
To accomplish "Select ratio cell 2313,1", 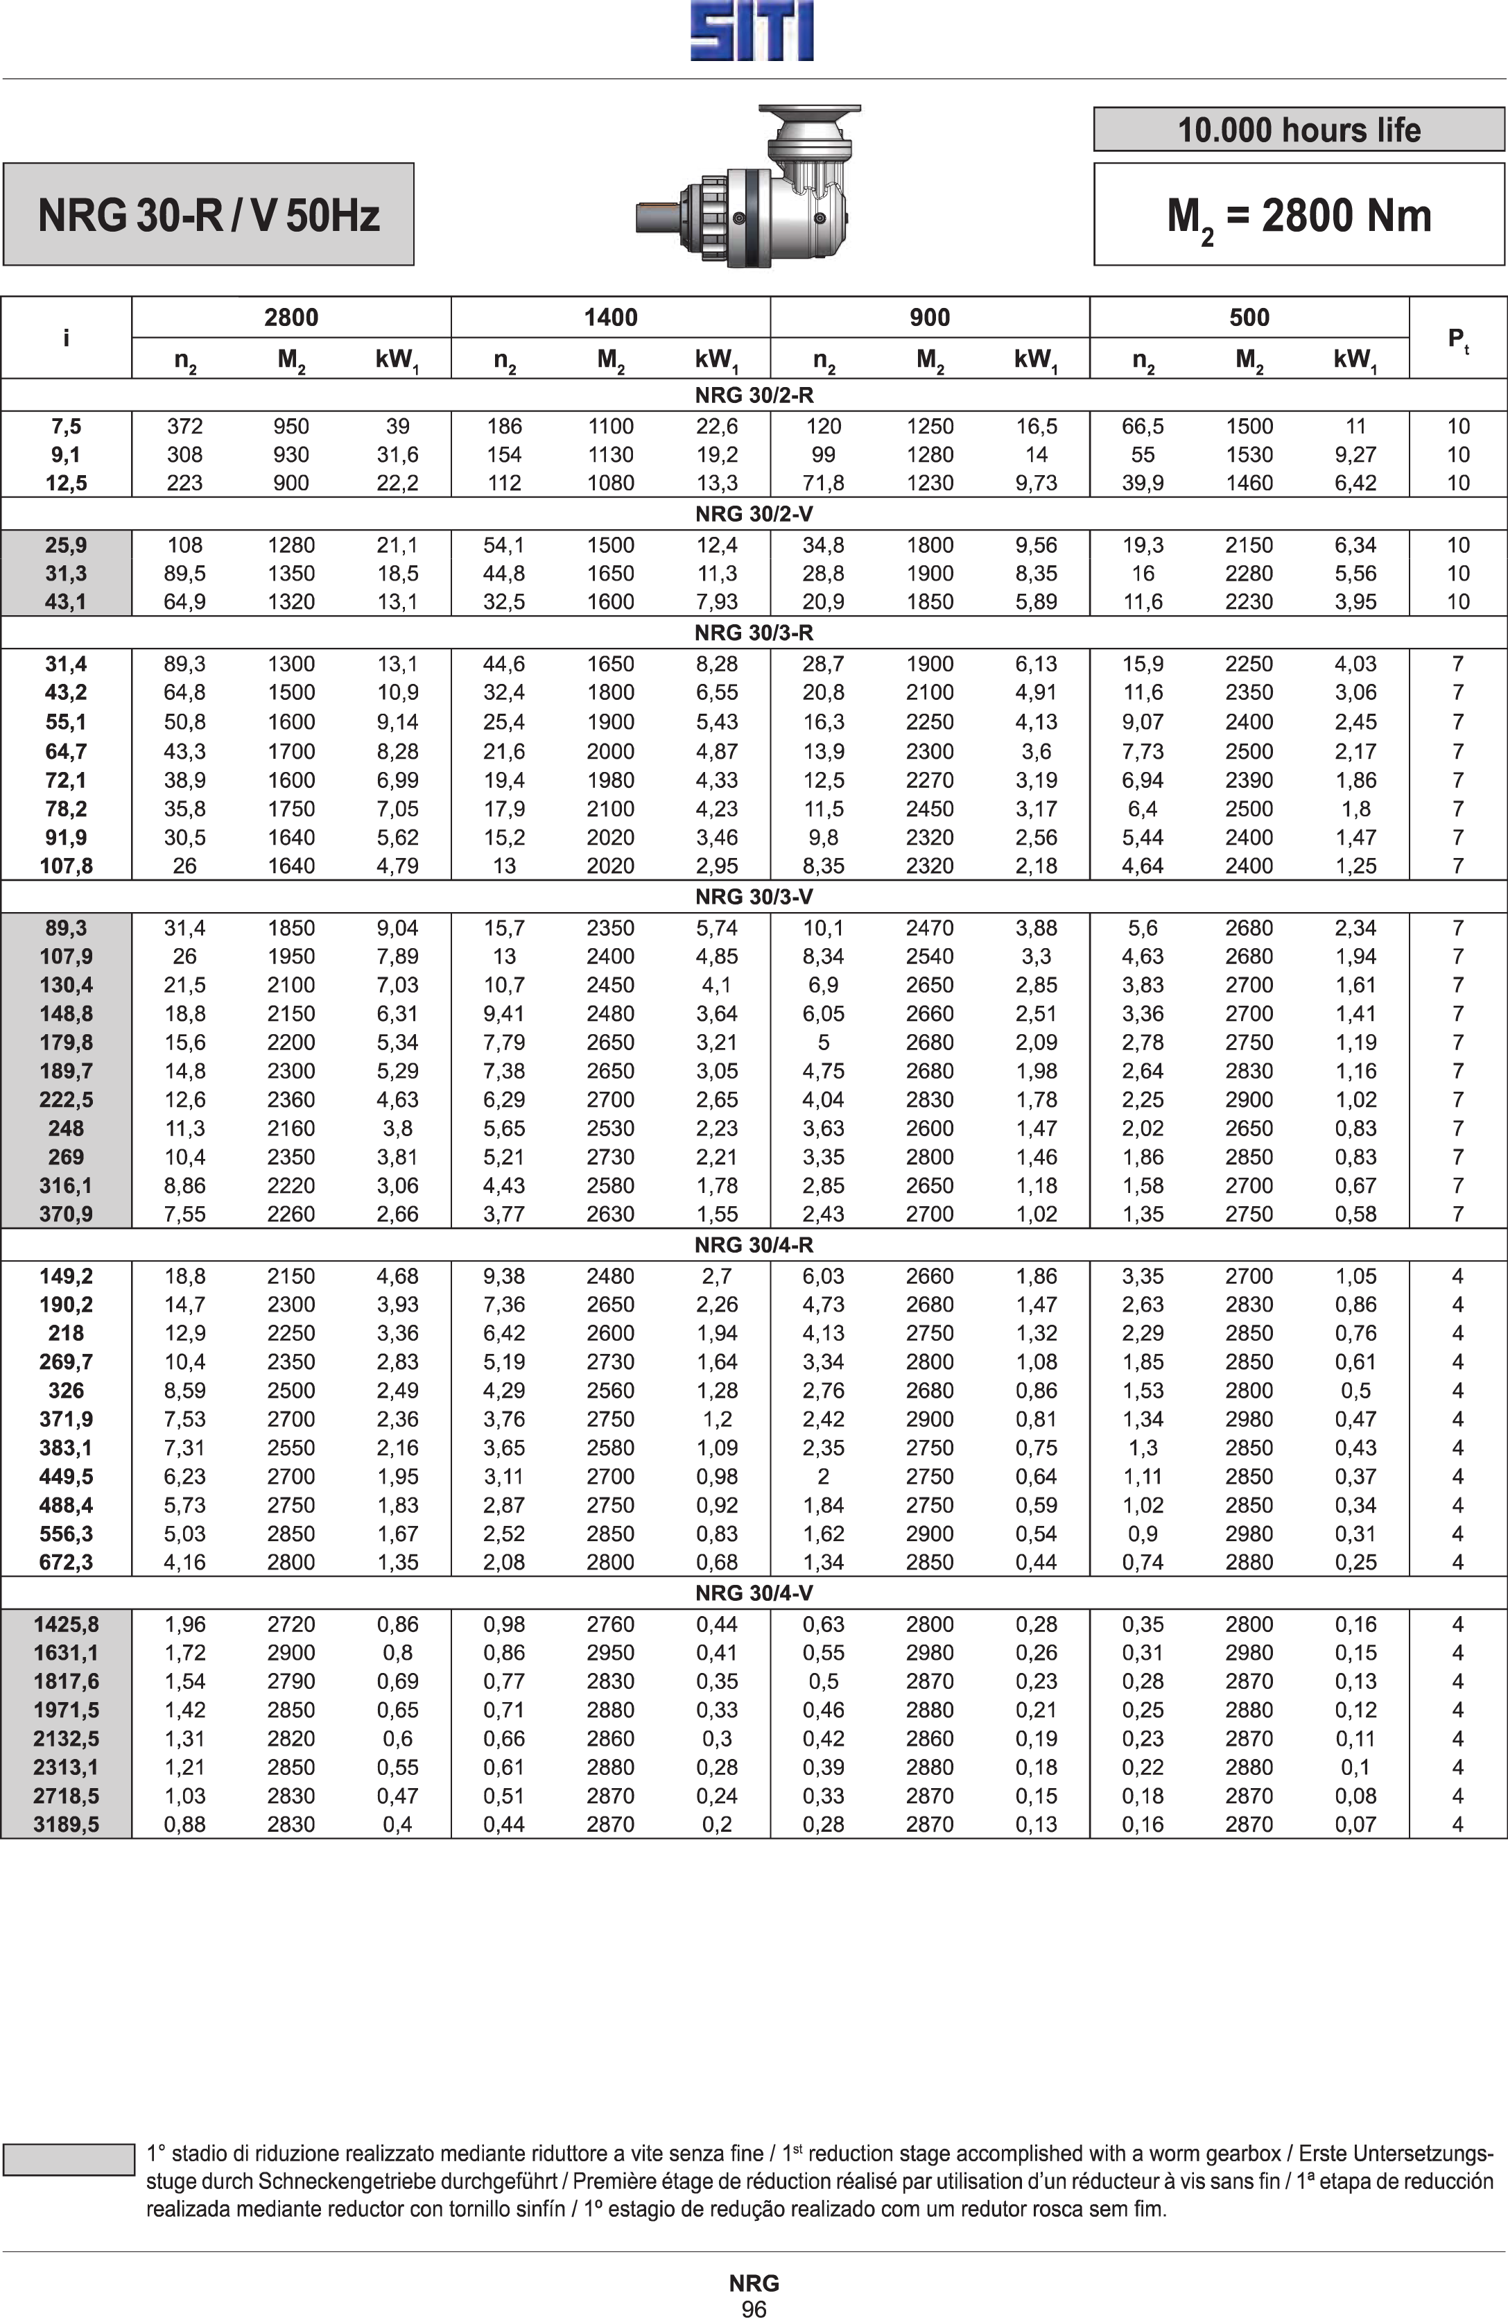I will pos(66,1767).
